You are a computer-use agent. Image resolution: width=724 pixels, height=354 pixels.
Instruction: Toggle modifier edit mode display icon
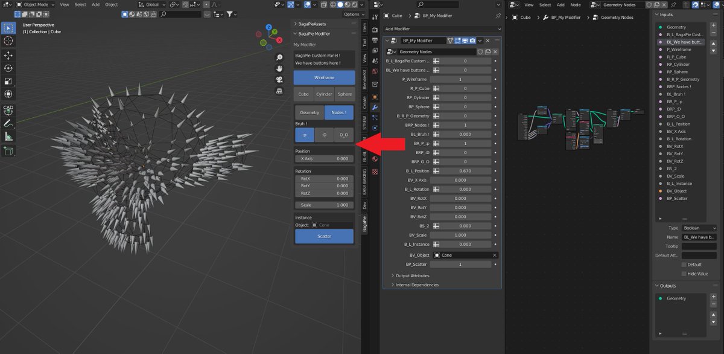tap(458, 40)
